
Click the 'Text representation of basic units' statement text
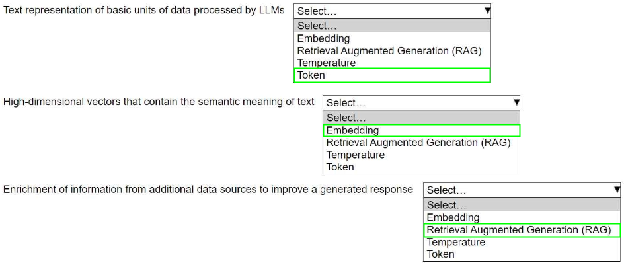[144, 11]
